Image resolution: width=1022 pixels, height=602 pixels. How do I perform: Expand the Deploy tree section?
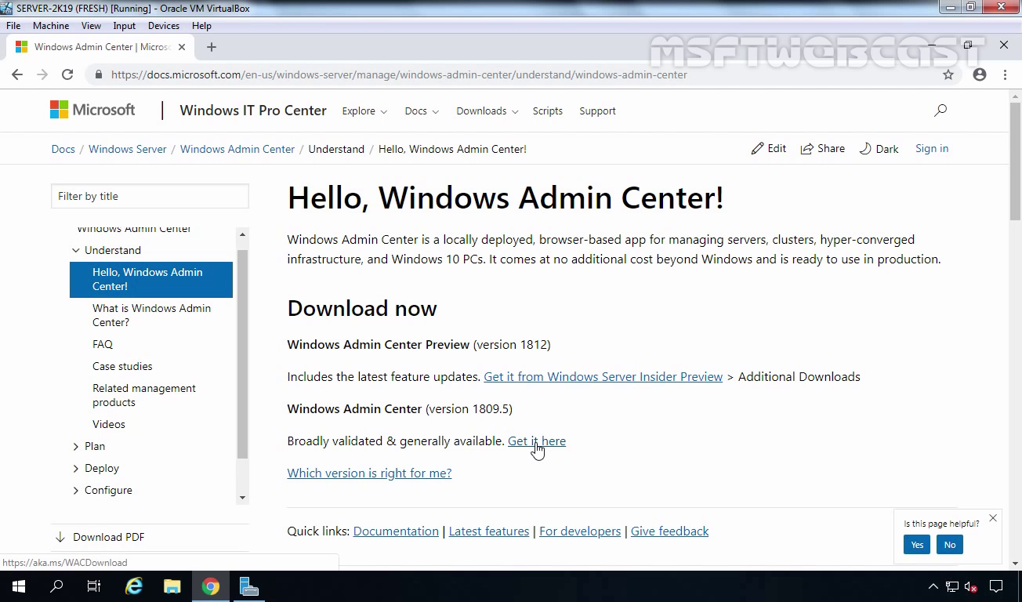click(x=76, y=468)
